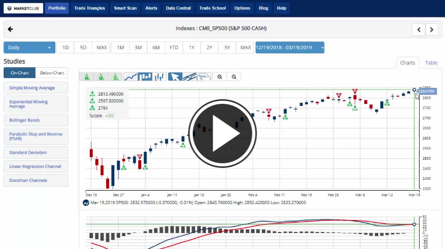Click the 2832.5700 price label
The image size is (445, 249).
[426, 91]
